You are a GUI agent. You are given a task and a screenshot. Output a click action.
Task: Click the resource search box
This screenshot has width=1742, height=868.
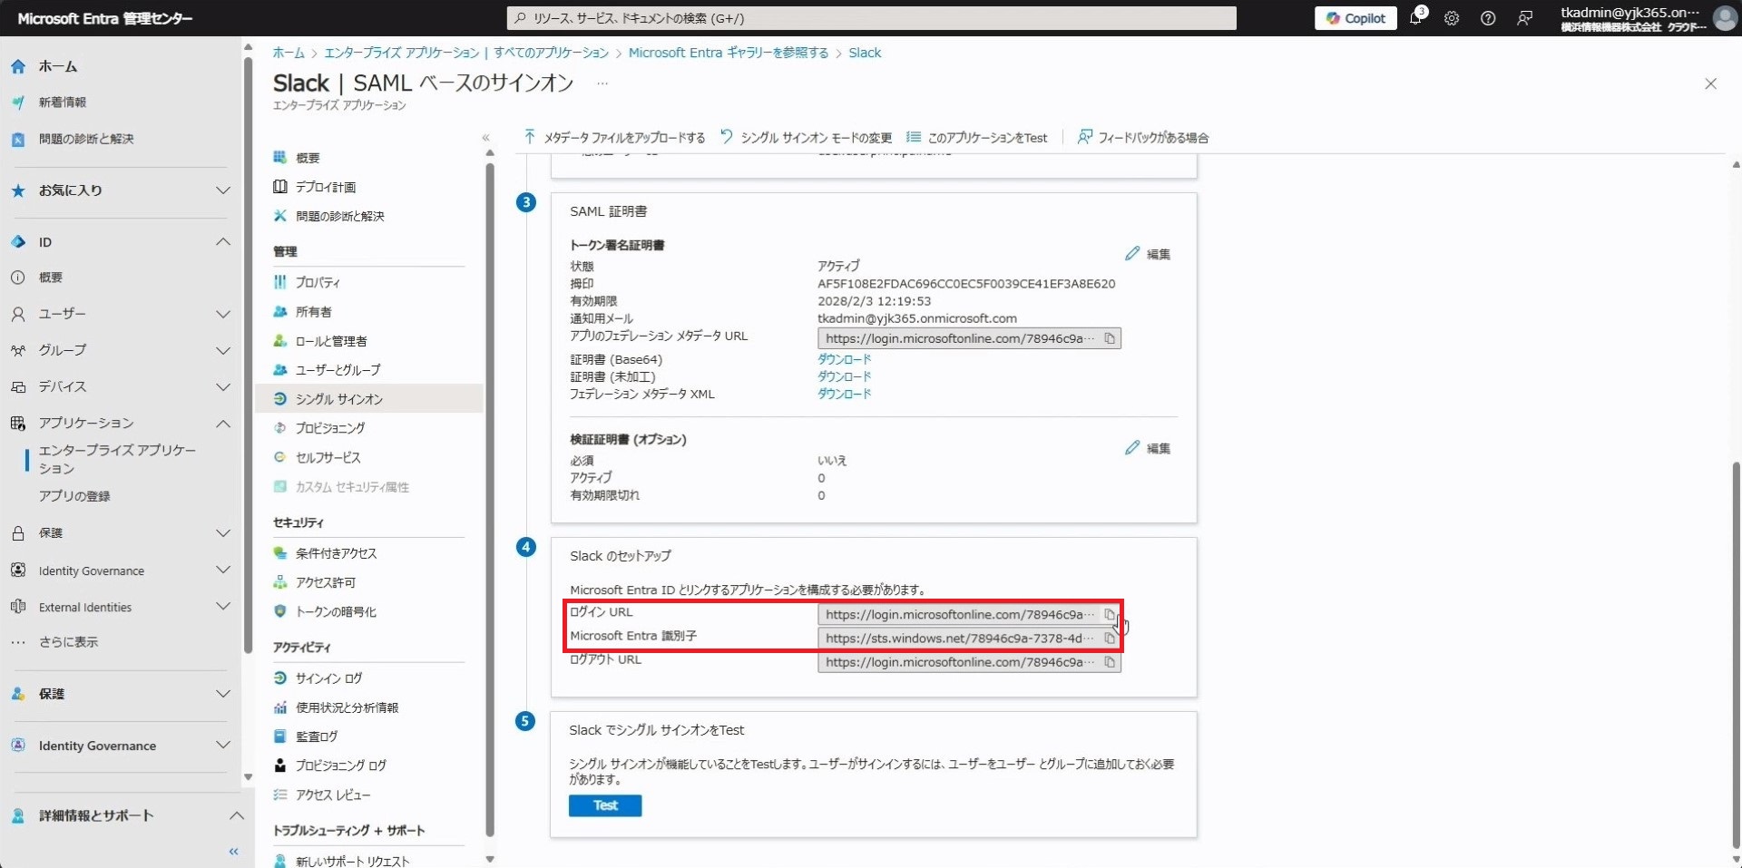coord(871,18)
